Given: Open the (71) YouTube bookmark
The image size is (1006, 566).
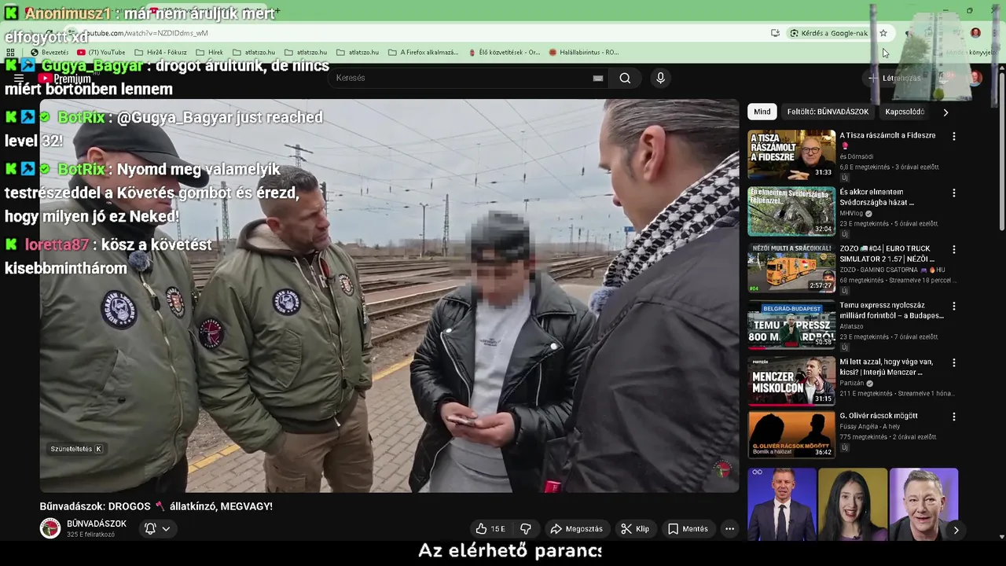Looking at the screenshot, I should [101, 53].
